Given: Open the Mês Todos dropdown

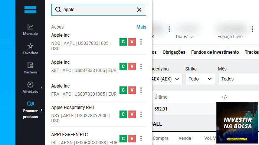Looking at the screenshot, I should point(239,79).
